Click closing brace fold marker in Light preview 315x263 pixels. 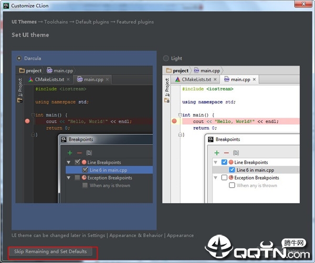[x=180, y=135]
